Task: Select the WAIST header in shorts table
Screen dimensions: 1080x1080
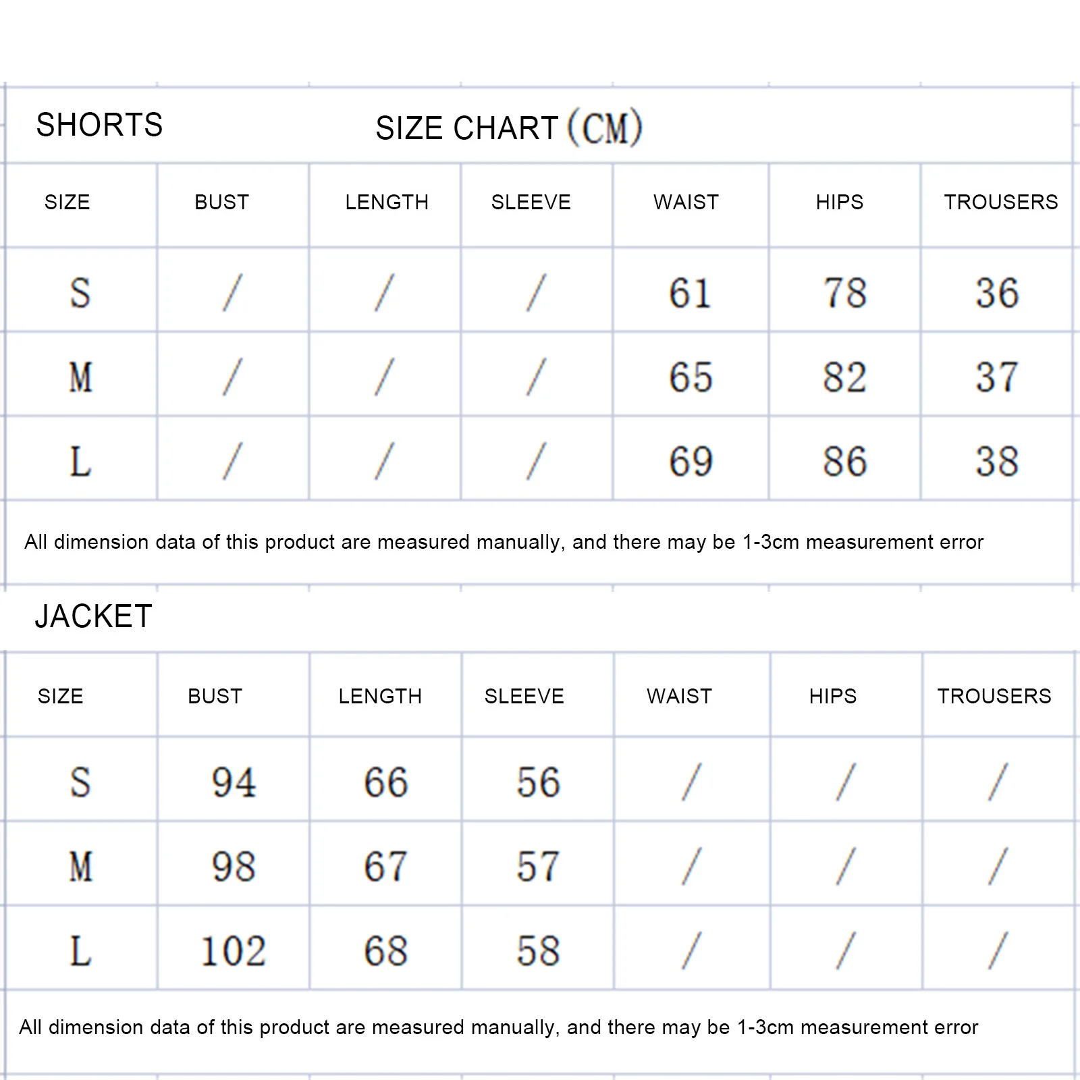Action: click(686, 202)
